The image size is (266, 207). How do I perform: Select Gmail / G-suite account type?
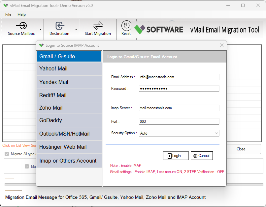pos(69,57)
